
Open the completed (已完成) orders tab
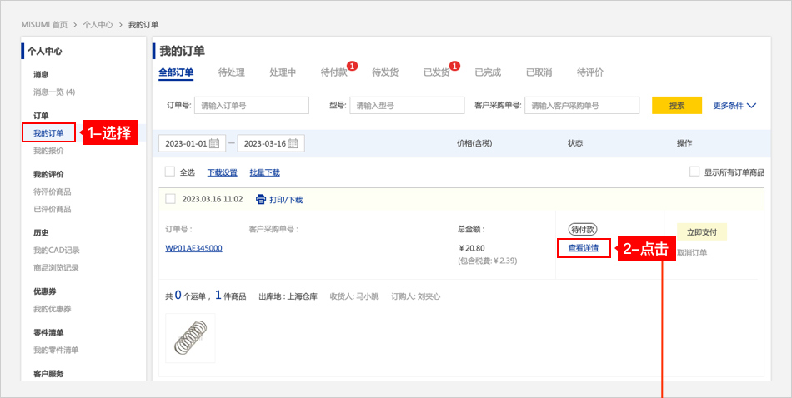488,72
